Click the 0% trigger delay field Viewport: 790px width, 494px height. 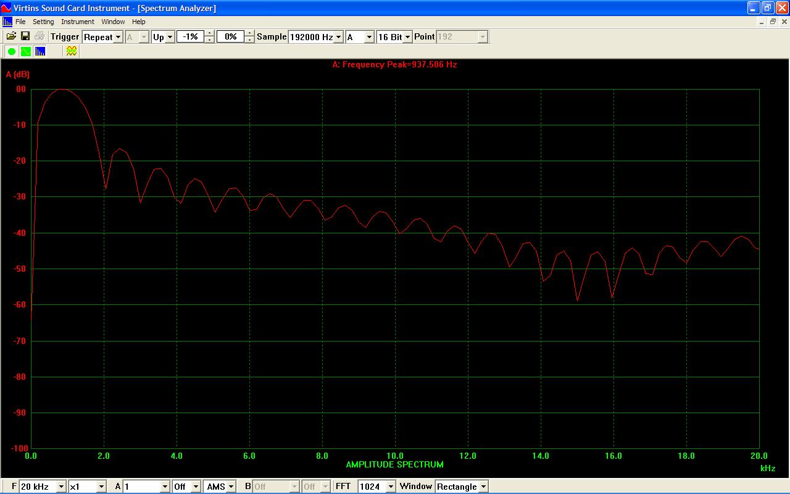230,37
